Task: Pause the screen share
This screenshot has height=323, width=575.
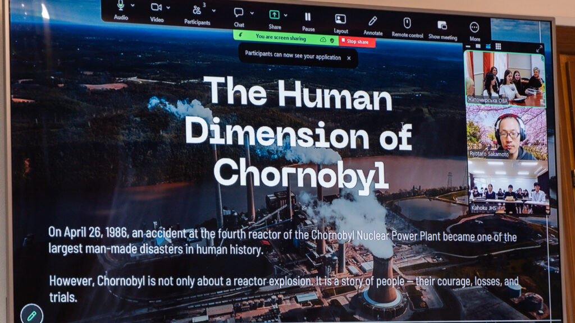Action: (308, 17)
